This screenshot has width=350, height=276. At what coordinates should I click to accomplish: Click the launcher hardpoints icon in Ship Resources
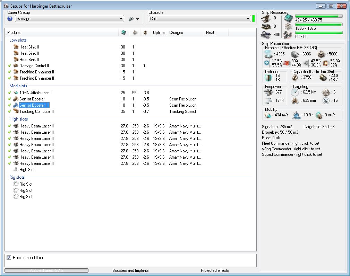coord(266,27)
